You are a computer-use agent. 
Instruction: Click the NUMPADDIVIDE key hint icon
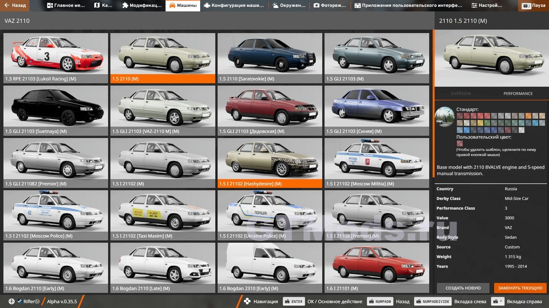433,301
